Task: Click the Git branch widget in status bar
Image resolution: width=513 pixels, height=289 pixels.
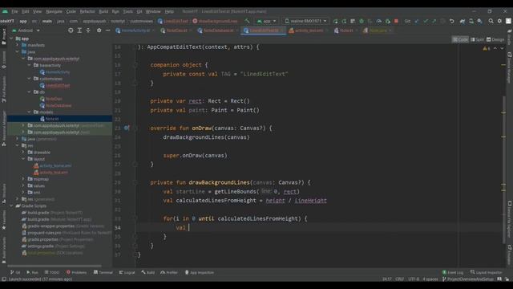Action: pyautogui.click(x=468, y=279)
